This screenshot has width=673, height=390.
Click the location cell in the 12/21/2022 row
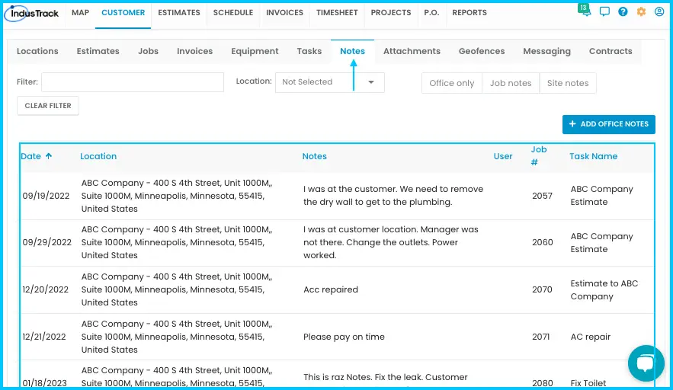(x=177, y=337)
